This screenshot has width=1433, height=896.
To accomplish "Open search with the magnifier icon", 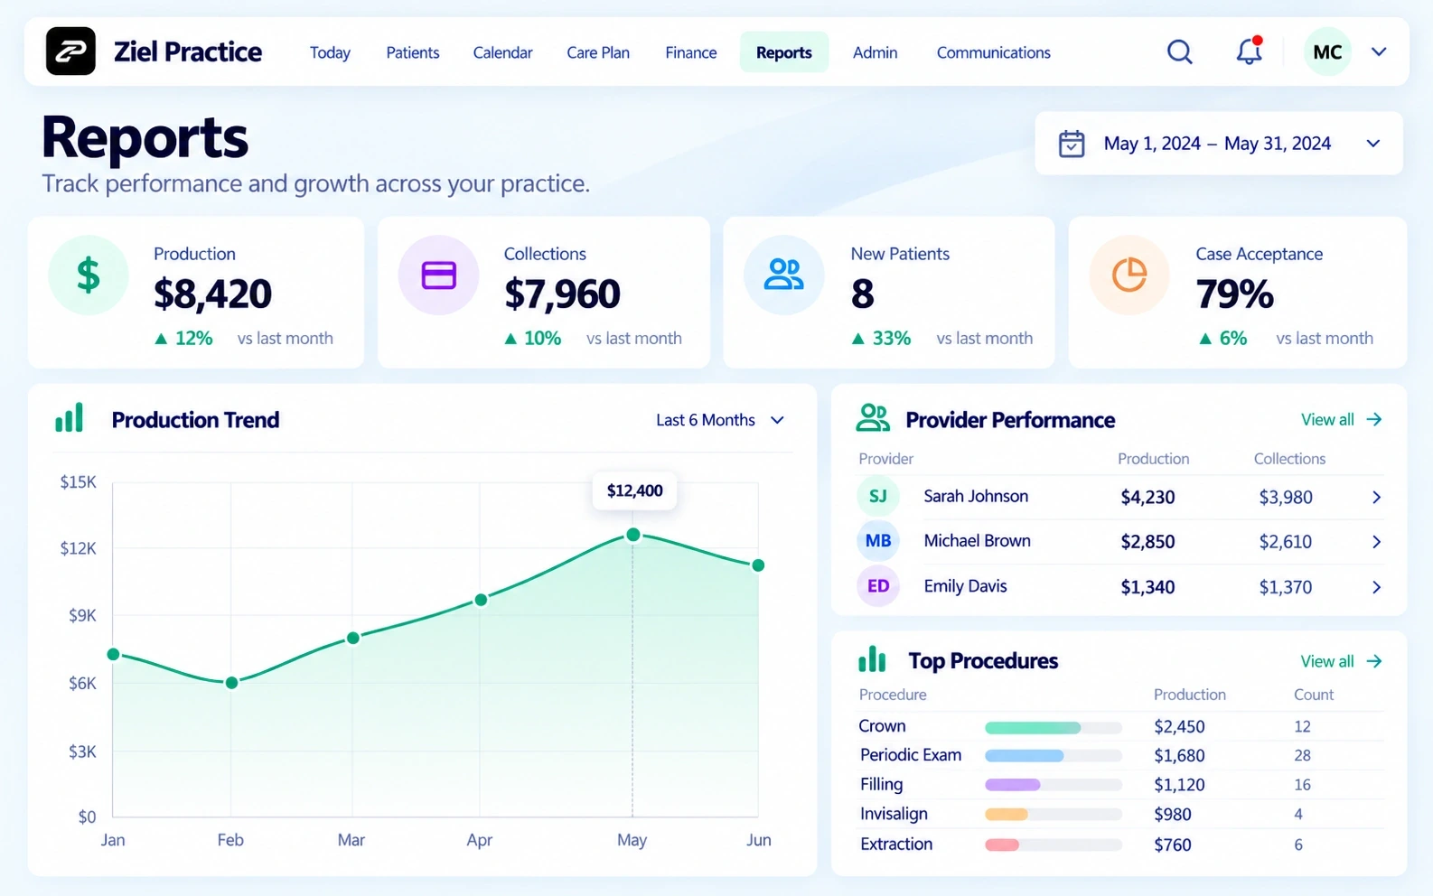I will [x=1179, y=51].
